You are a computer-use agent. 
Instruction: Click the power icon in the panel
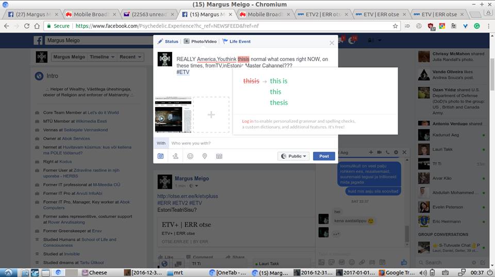(x=490, y=272)
